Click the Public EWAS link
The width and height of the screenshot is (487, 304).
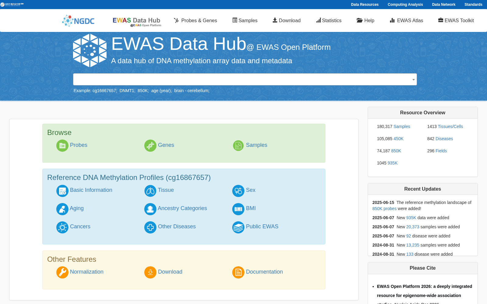click(262, 226)
